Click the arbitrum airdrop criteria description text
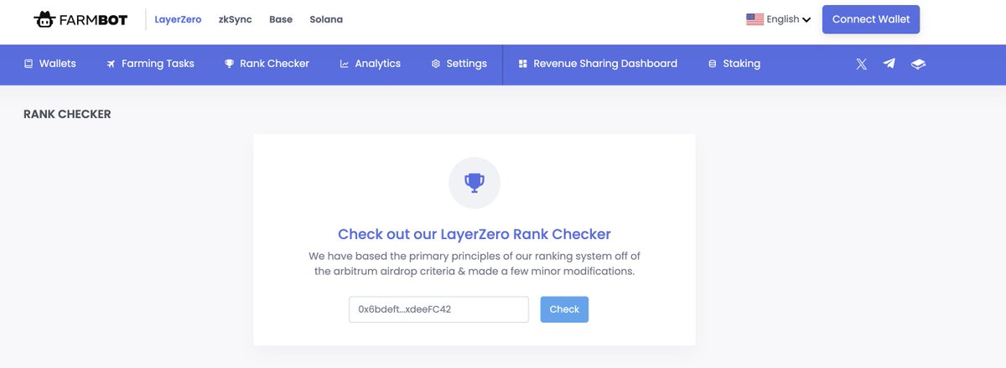Viewport: 1006px width, 368px height. click(474, 263)
